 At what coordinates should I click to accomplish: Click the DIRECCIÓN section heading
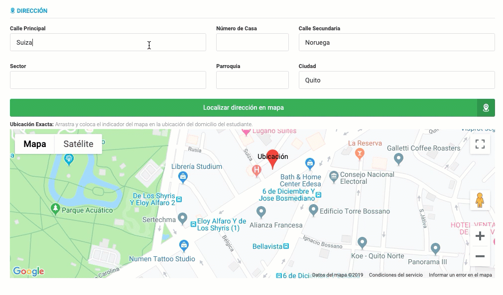(x=29, y=11)
